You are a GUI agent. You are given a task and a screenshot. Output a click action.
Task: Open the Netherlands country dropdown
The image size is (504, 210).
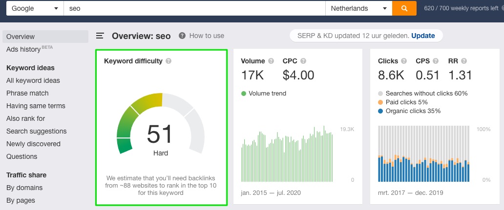click(359, 8)
